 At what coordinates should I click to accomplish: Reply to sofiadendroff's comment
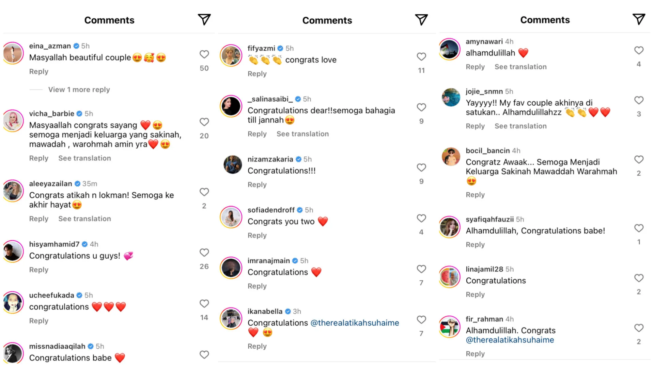[257, 235]
